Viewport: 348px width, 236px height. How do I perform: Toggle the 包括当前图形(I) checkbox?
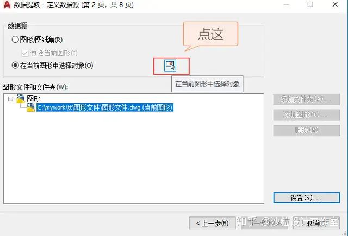24,53
